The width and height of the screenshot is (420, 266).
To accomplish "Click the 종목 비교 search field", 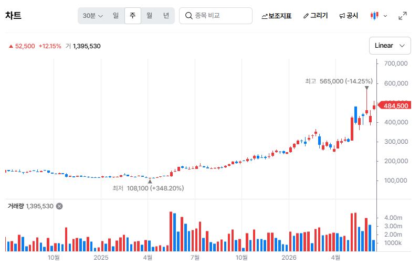I will [216, 16].
